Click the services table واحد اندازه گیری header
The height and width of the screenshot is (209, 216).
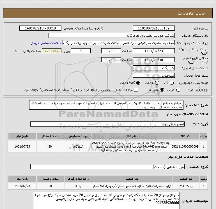coord(78,179)
